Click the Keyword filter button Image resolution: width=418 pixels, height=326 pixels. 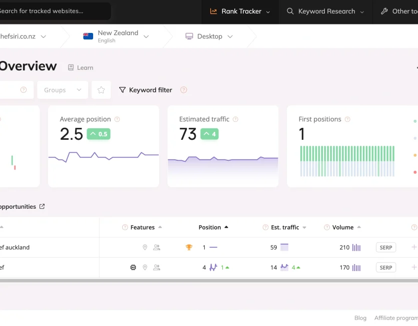pyautogui.click(x=146, y=90)
